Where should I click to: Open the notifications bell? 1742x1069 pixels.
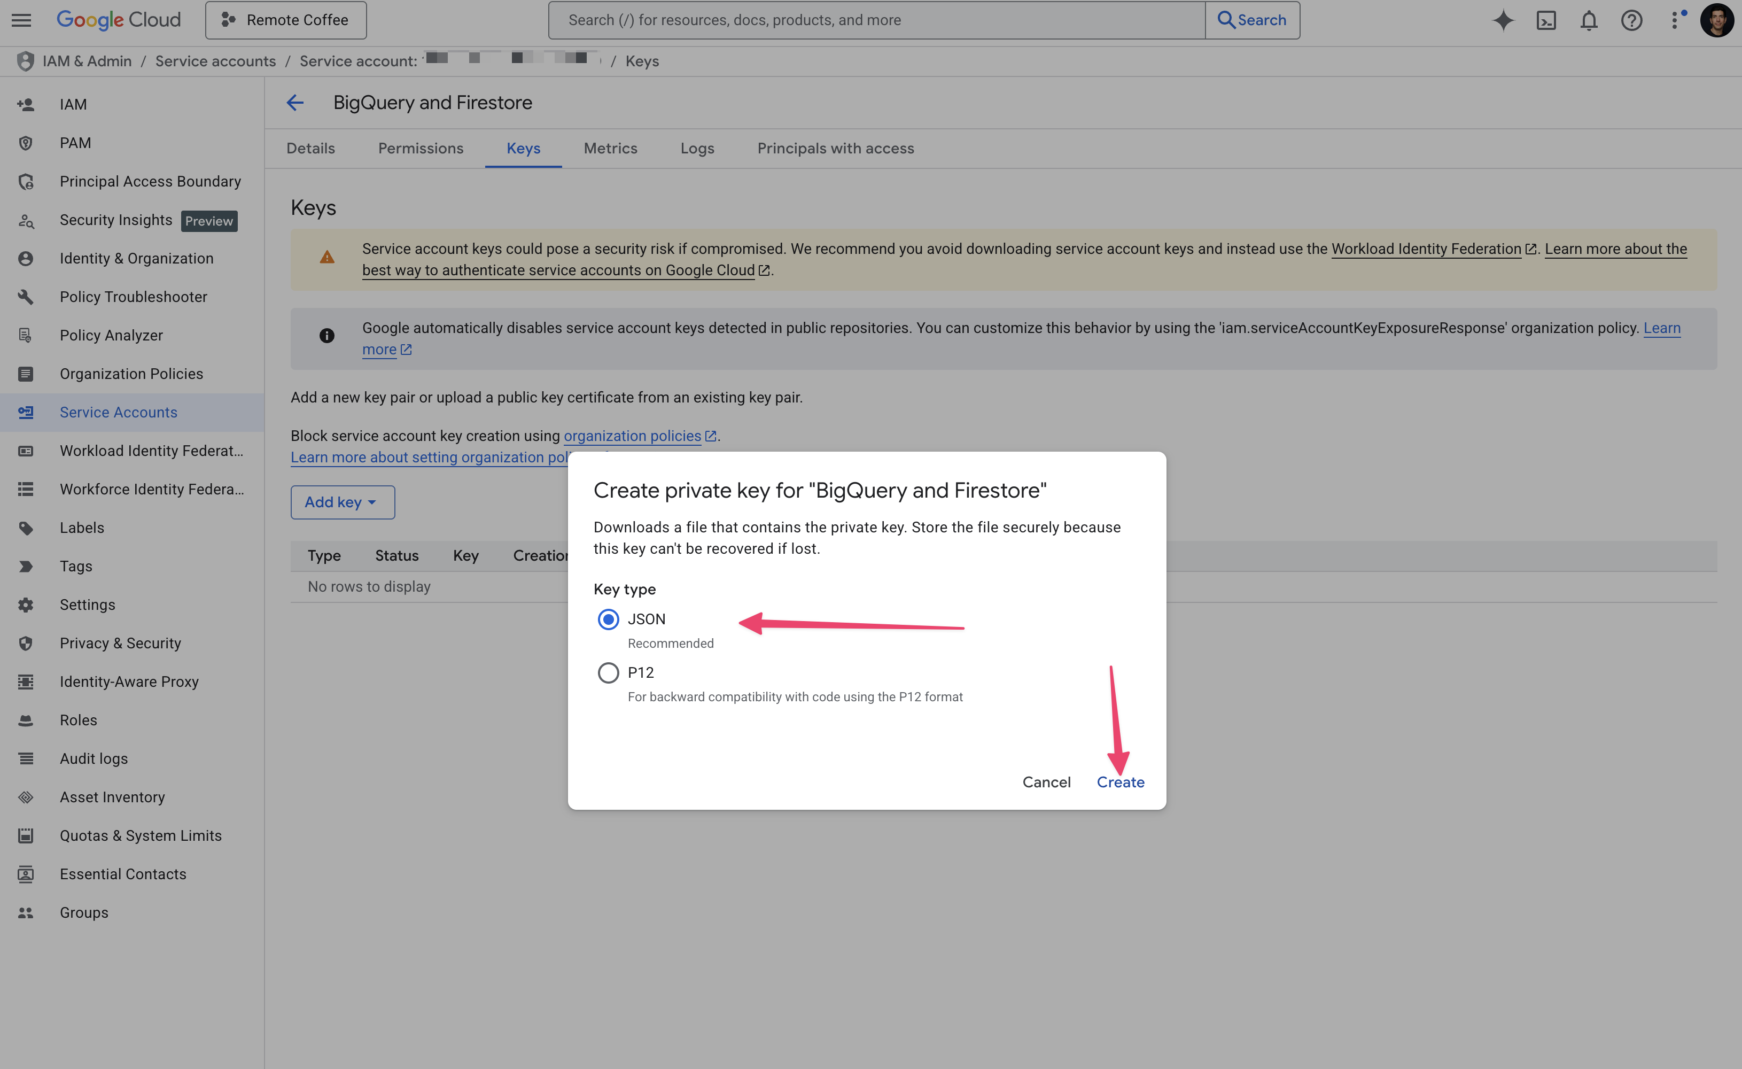coord(1589,20)
